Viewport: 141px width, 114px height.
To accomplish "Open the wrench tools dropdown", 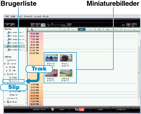I will 12,25.
